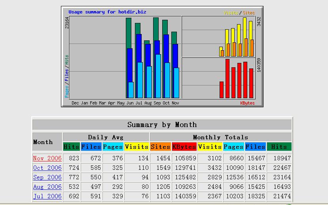Open the Jul 2006 monthly report link
This screenshot has width=328, height=205.
pyautogui.click(x=47, y=196)
